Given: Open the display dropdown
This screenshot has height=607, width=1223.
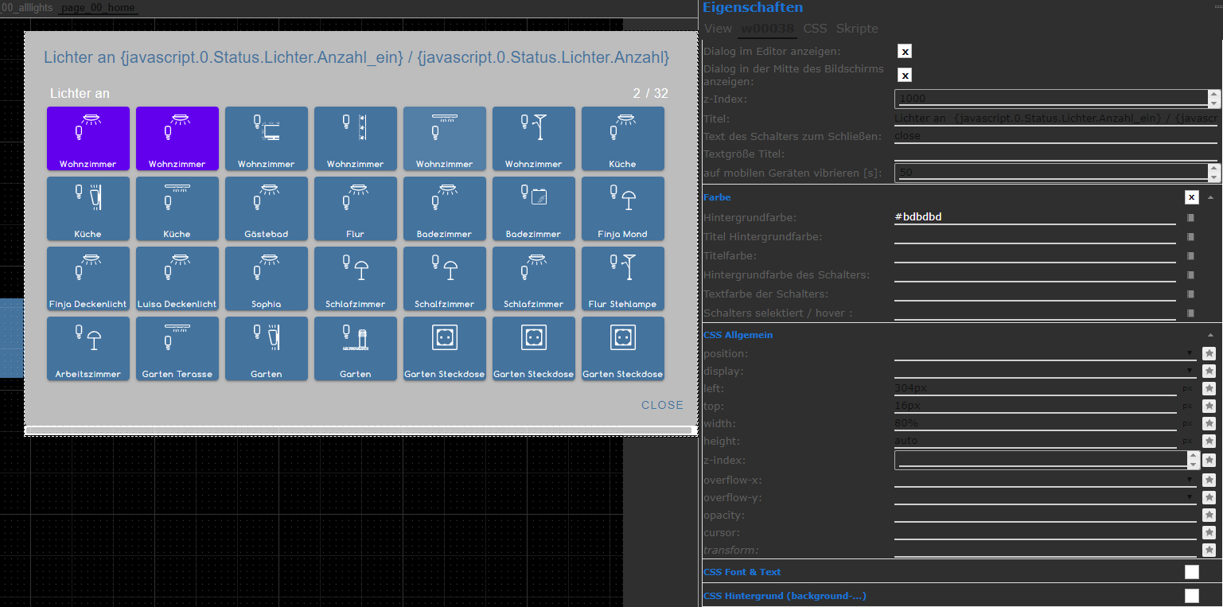Looking at the screenshot, I should [x=1046, y=371].
